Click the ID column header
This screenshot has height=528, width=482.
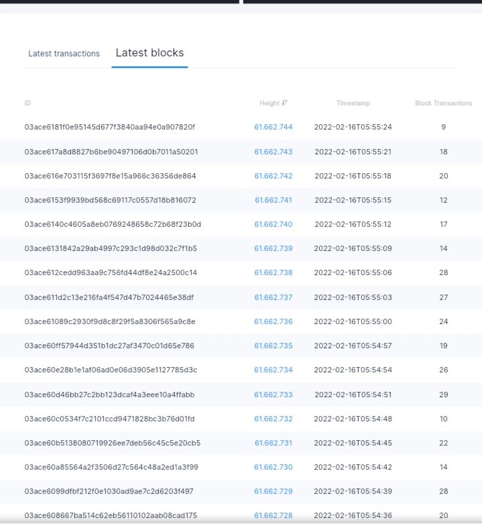pyautogui.click(x=27, y=103)
